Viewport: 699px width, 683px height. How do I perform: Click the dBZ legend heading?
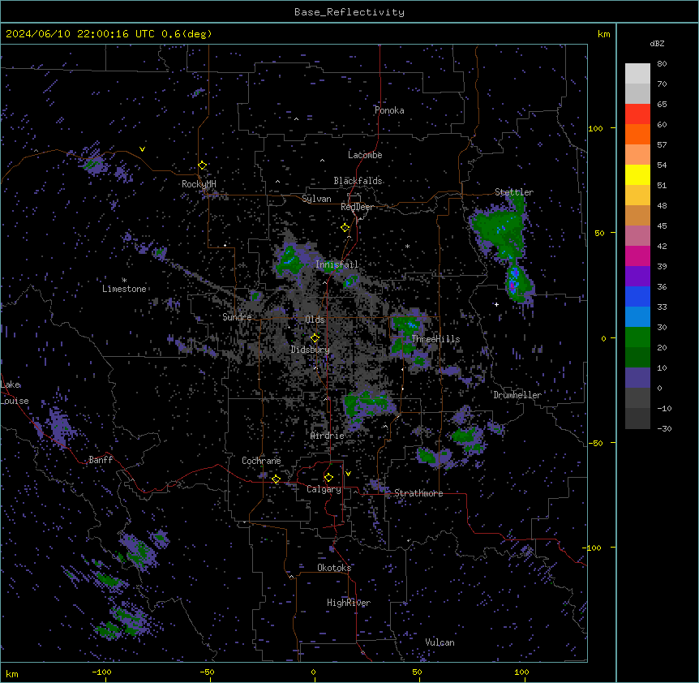pos(657,43)
